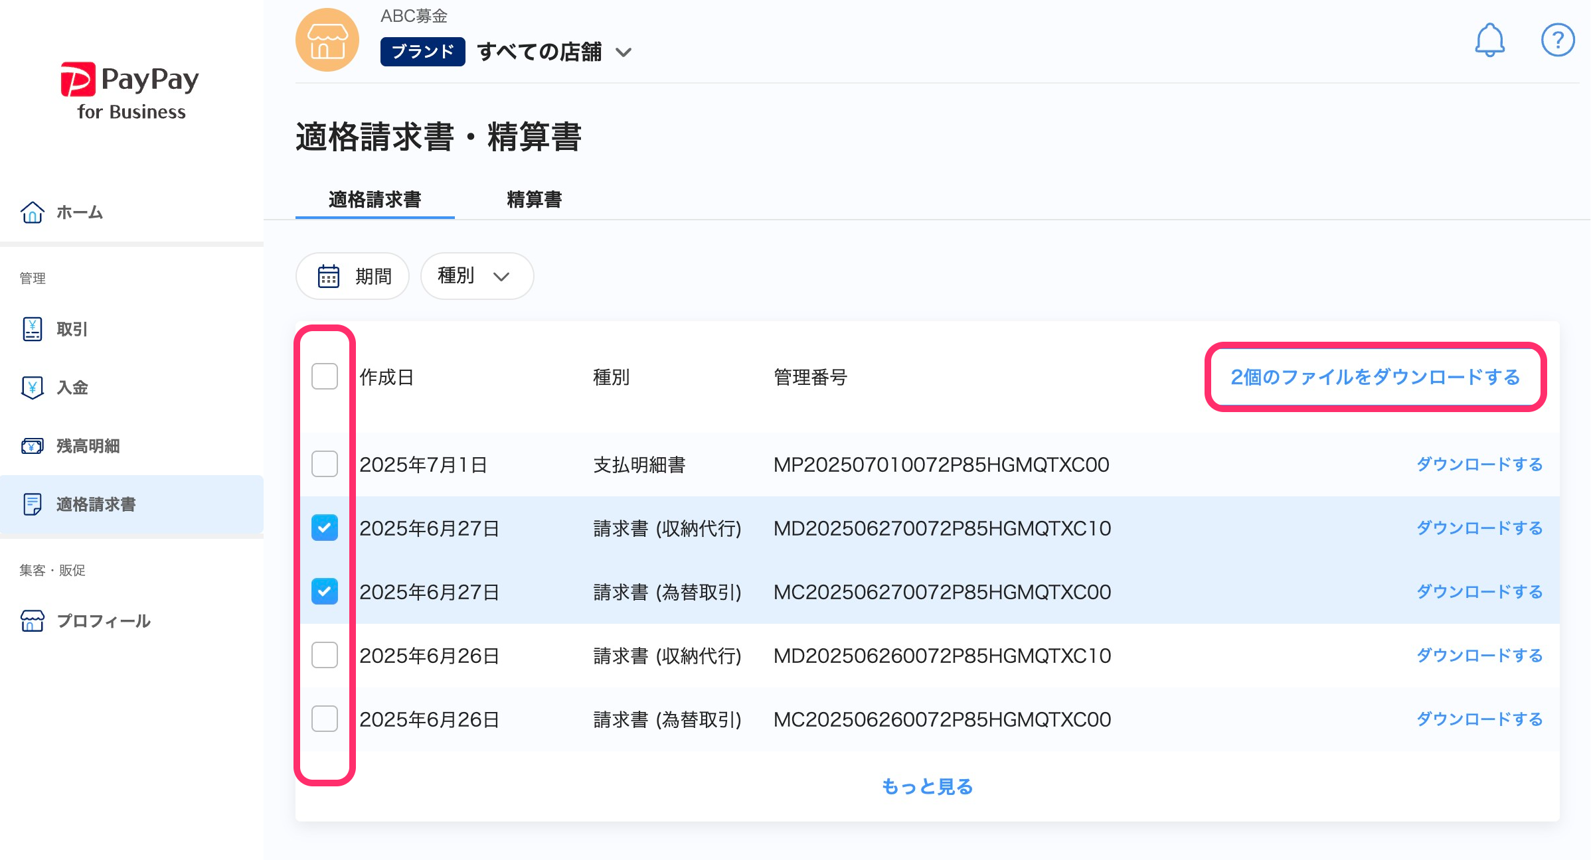
Task: Expand the すべての店舗 store selector
Action: [x=554, y=52]
